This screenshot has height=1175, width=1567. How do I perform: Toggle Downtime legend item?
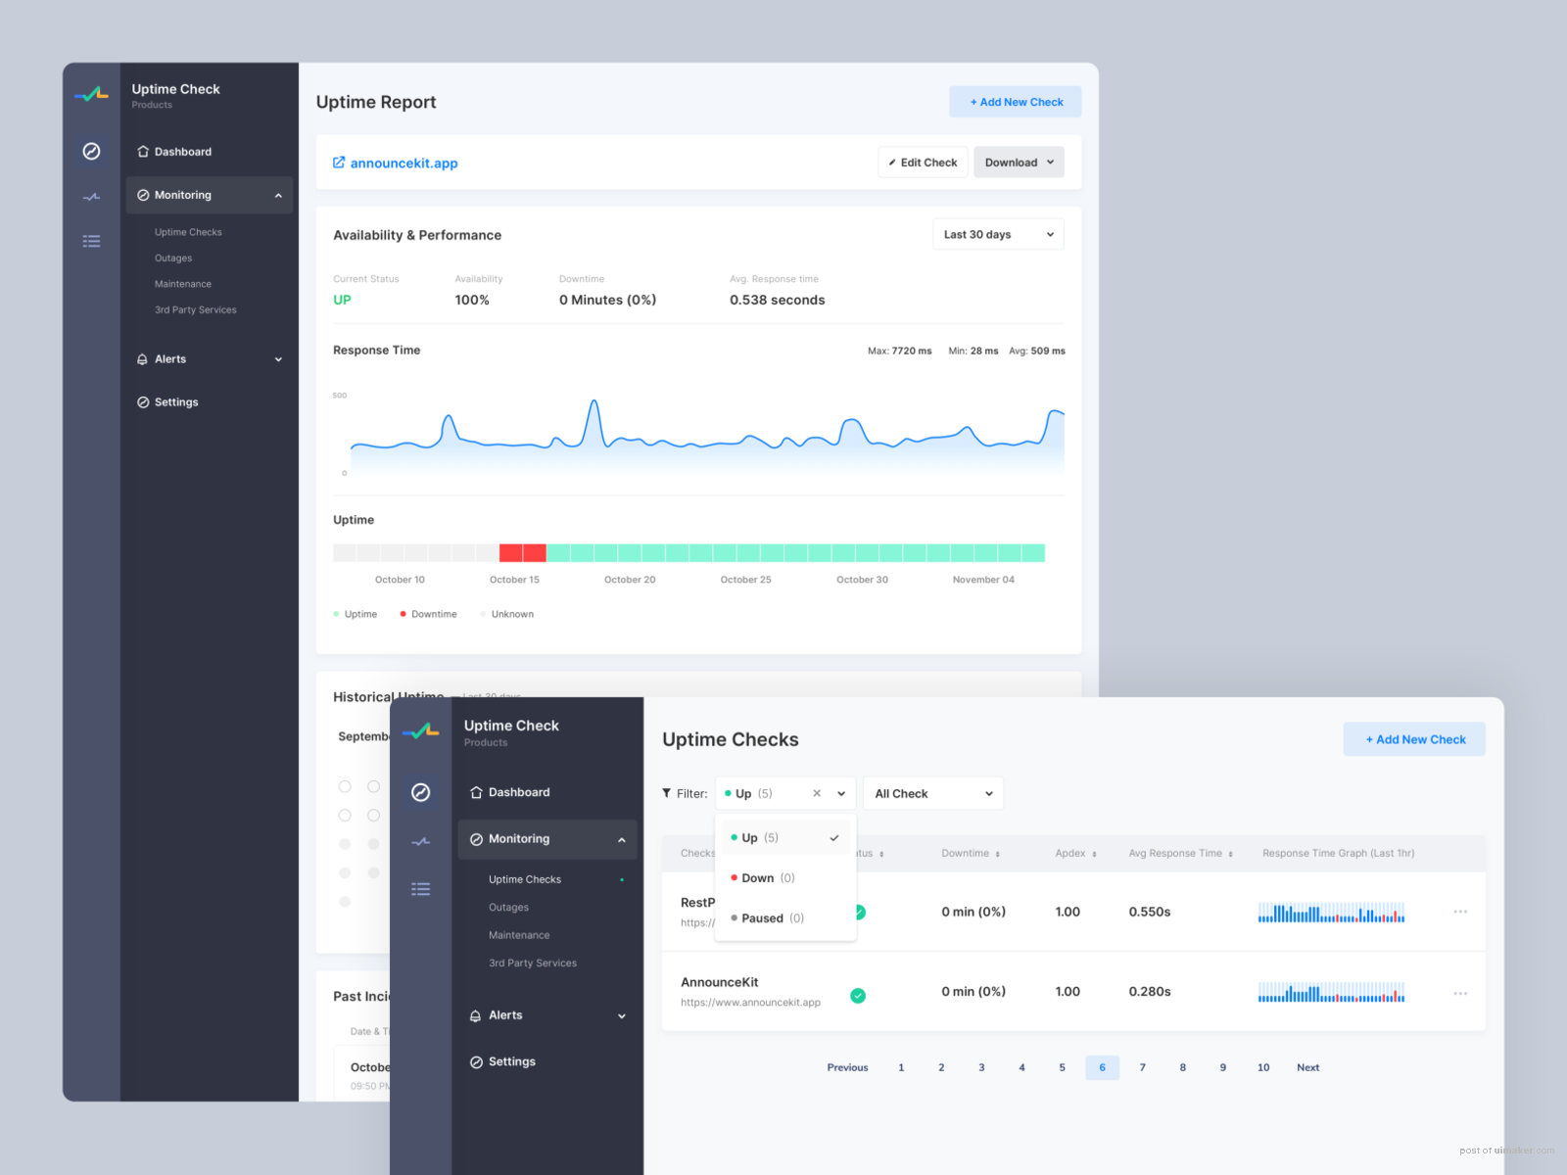tap(428, 614)
